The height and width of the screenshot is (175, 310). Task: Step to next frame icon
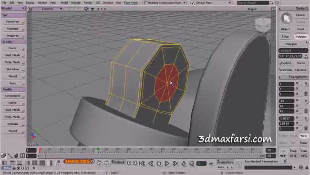pyautogui.click(x=134, y=163)
